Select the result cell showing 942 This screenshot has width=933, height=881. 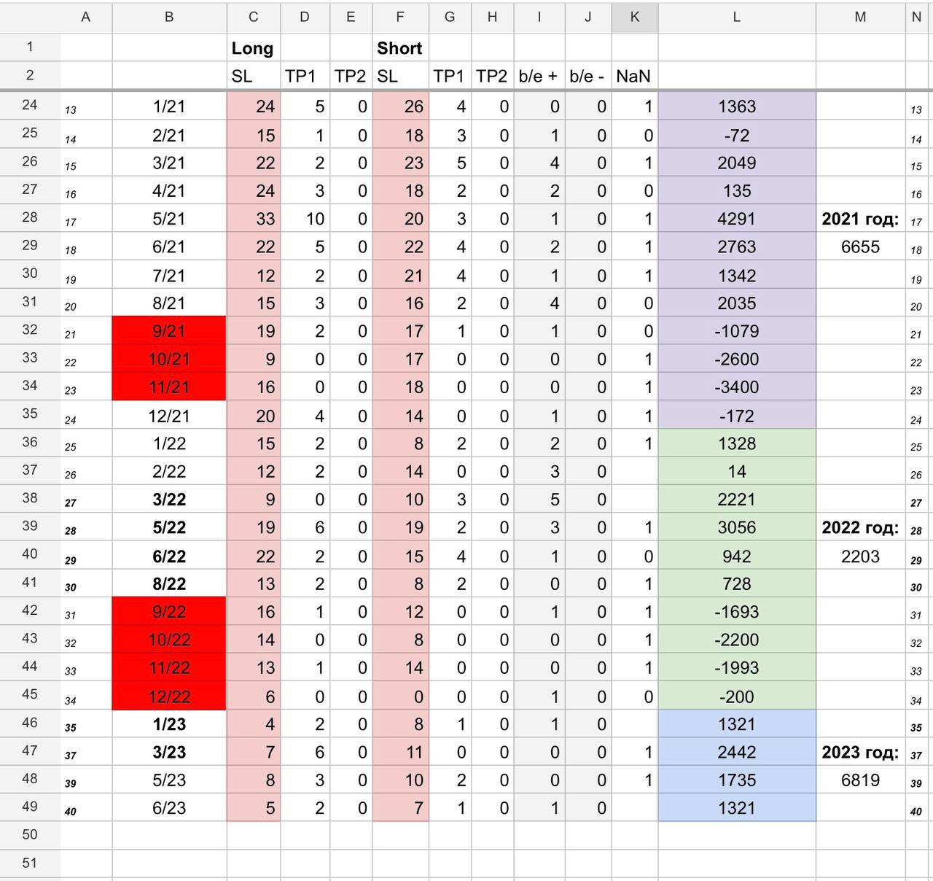click(x=737, y=556)
